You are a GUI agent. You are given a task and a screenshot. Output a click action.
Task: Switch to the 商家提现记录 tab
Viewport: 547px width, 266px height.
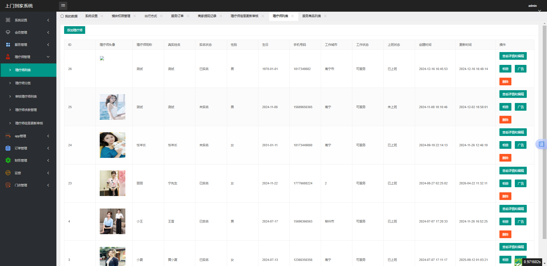(x=207, y=16)
